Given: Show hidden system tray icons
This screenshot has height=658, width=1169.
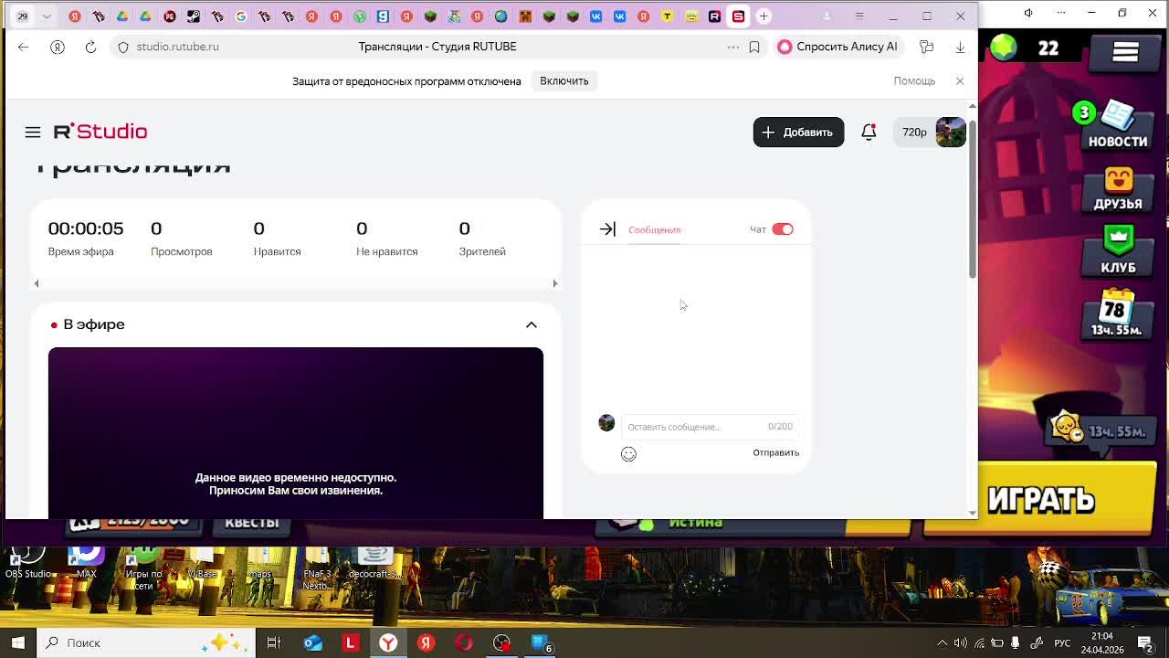Looking at the screenshot, I should coord(943,642).
